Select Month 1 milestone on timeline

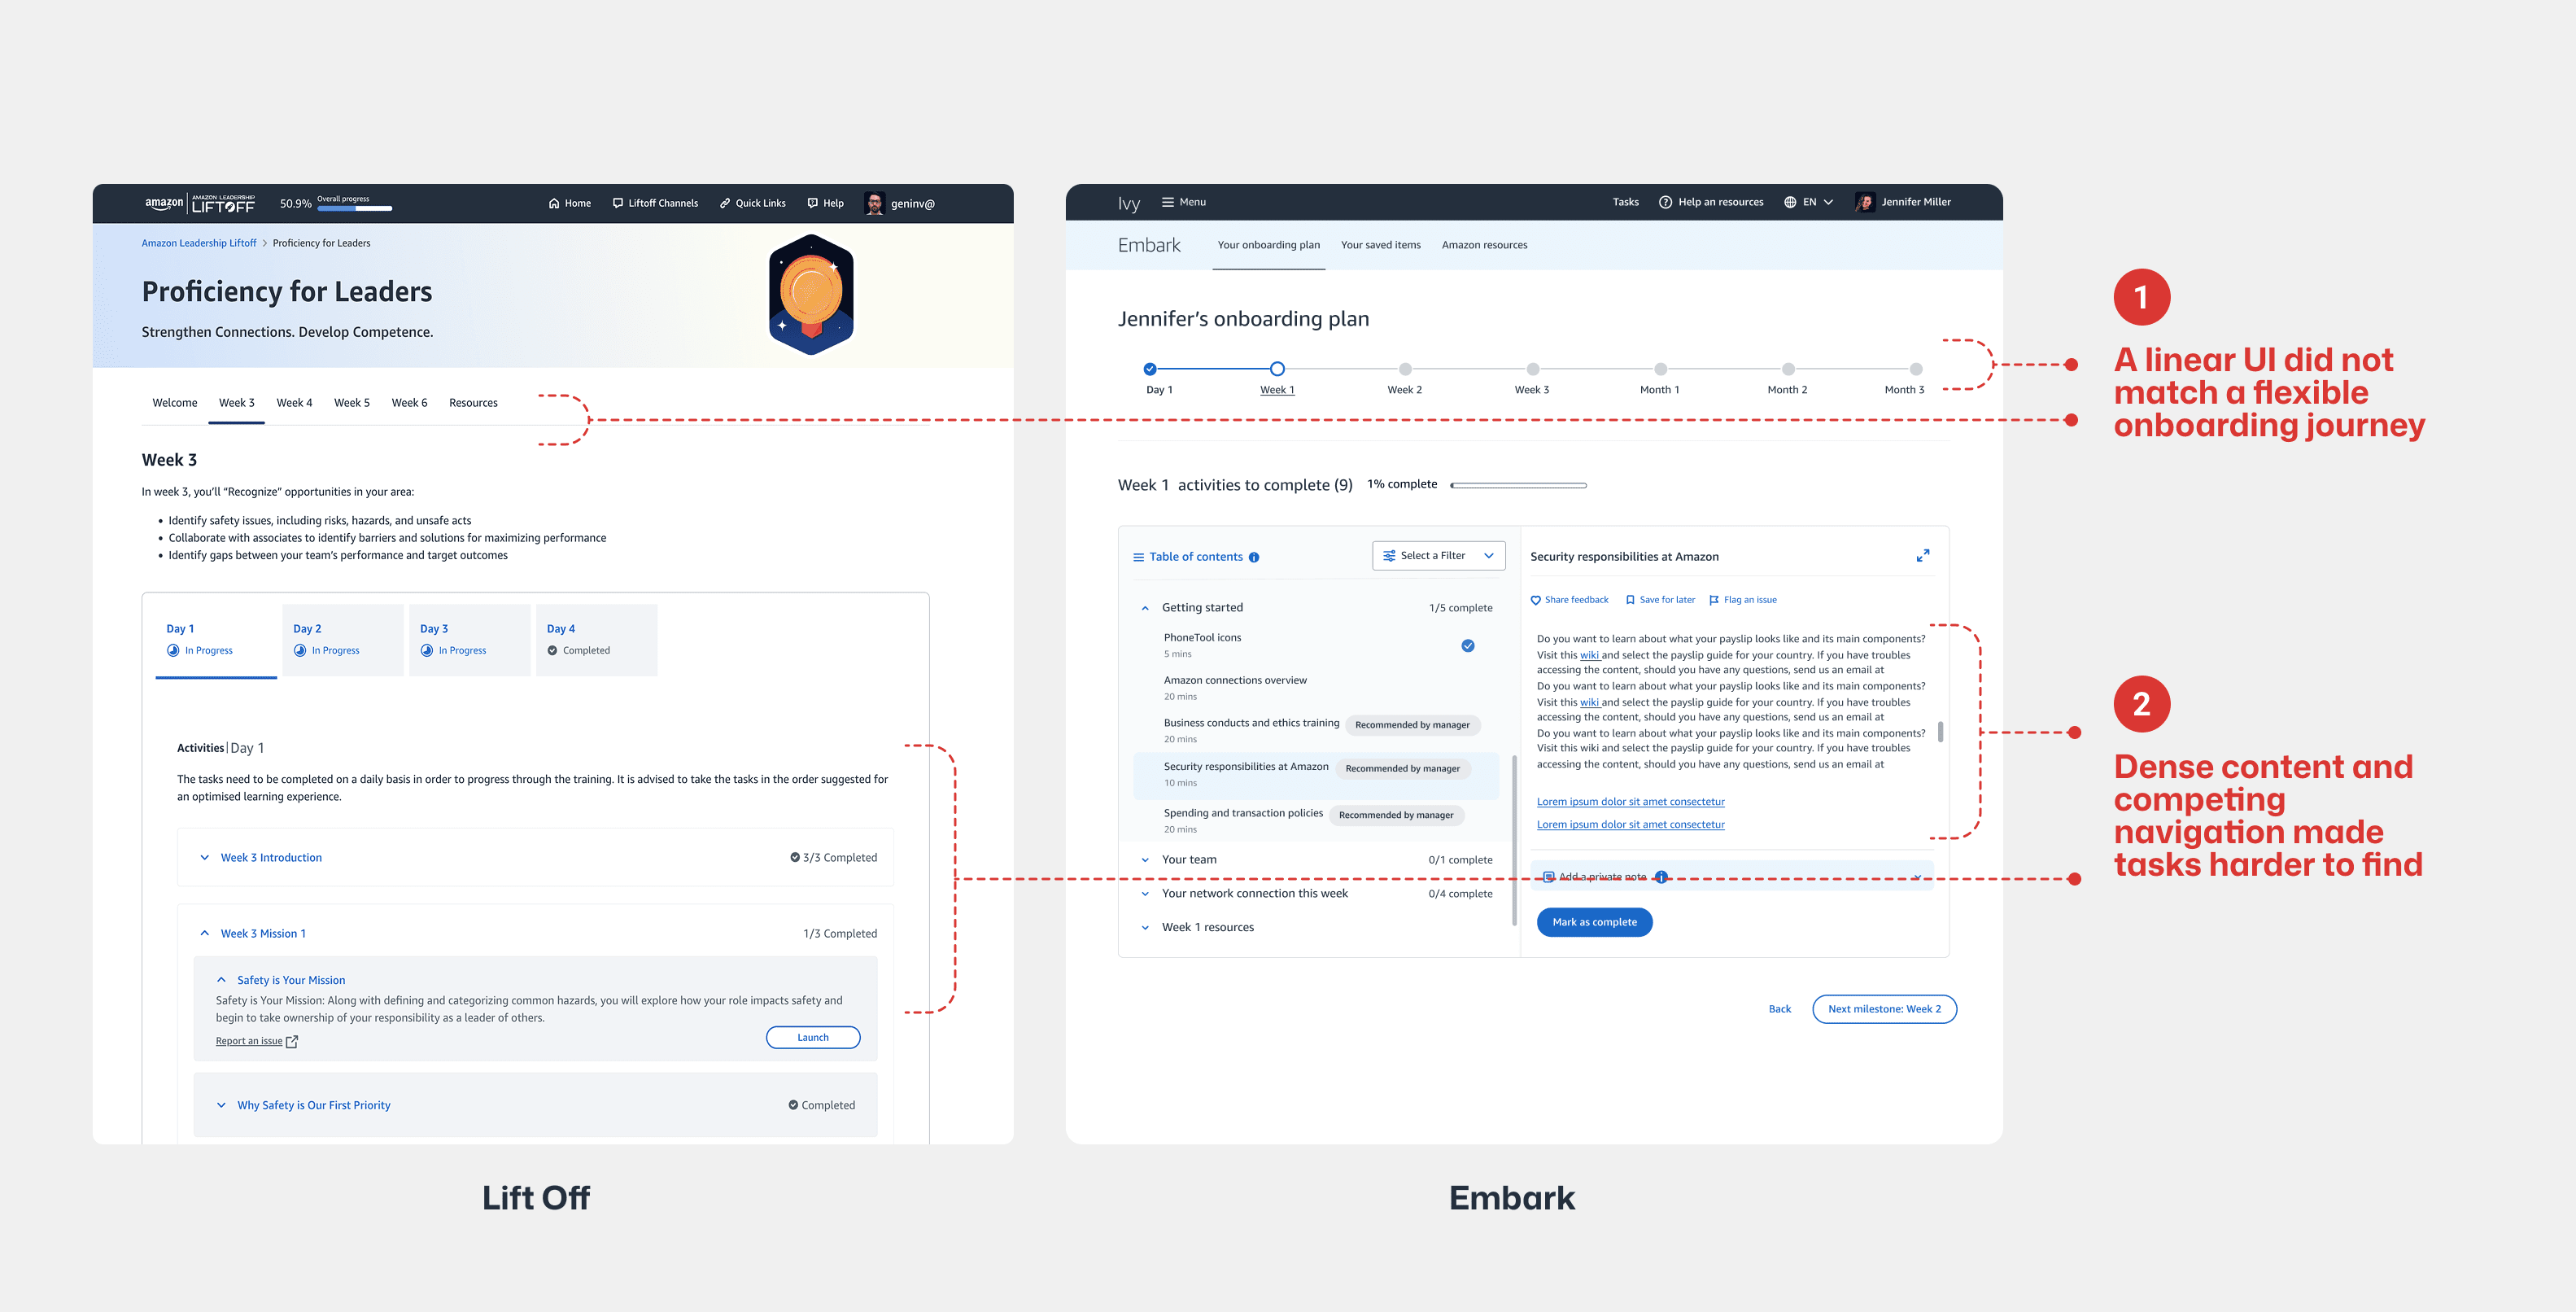1660,369
